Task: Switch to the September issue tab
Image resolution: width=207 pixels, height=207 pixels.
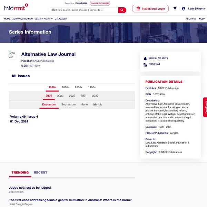Action: [69, 105]
